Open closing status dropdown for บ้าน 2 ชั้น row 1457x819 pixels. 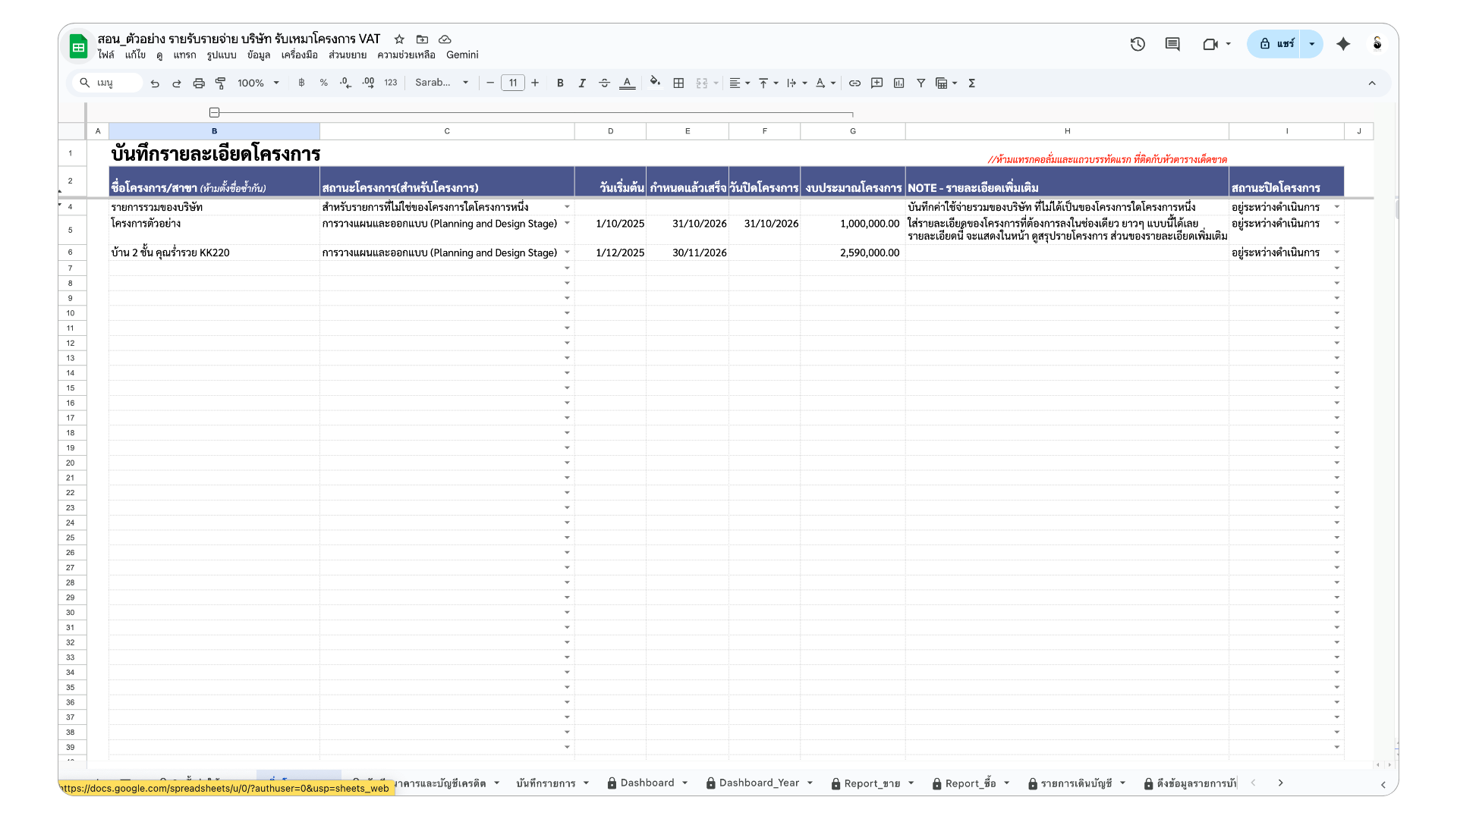coord(1337,253)
